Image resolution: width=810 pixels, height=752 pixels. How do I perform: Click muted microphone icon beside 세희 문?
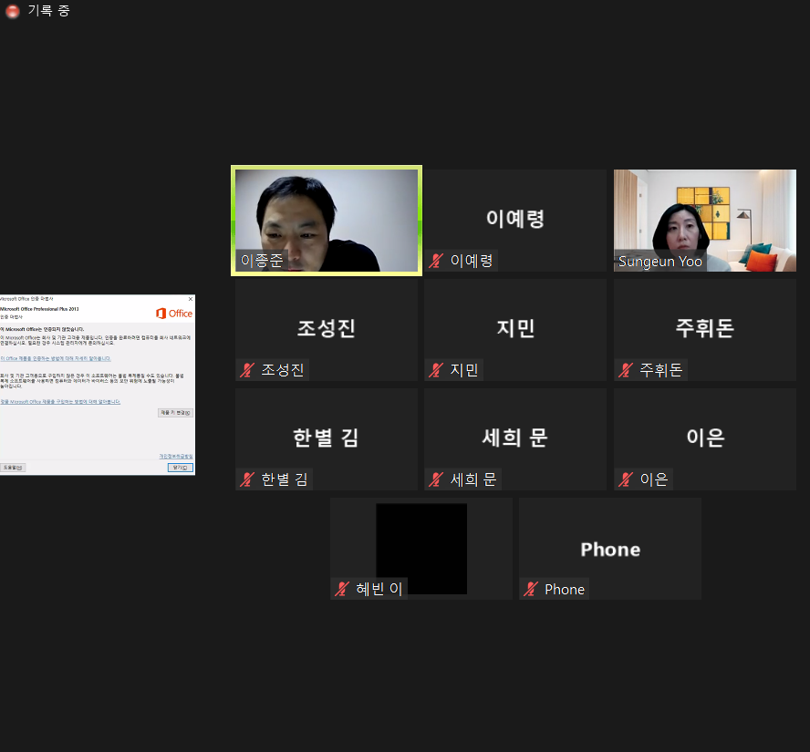click(435, 479)
